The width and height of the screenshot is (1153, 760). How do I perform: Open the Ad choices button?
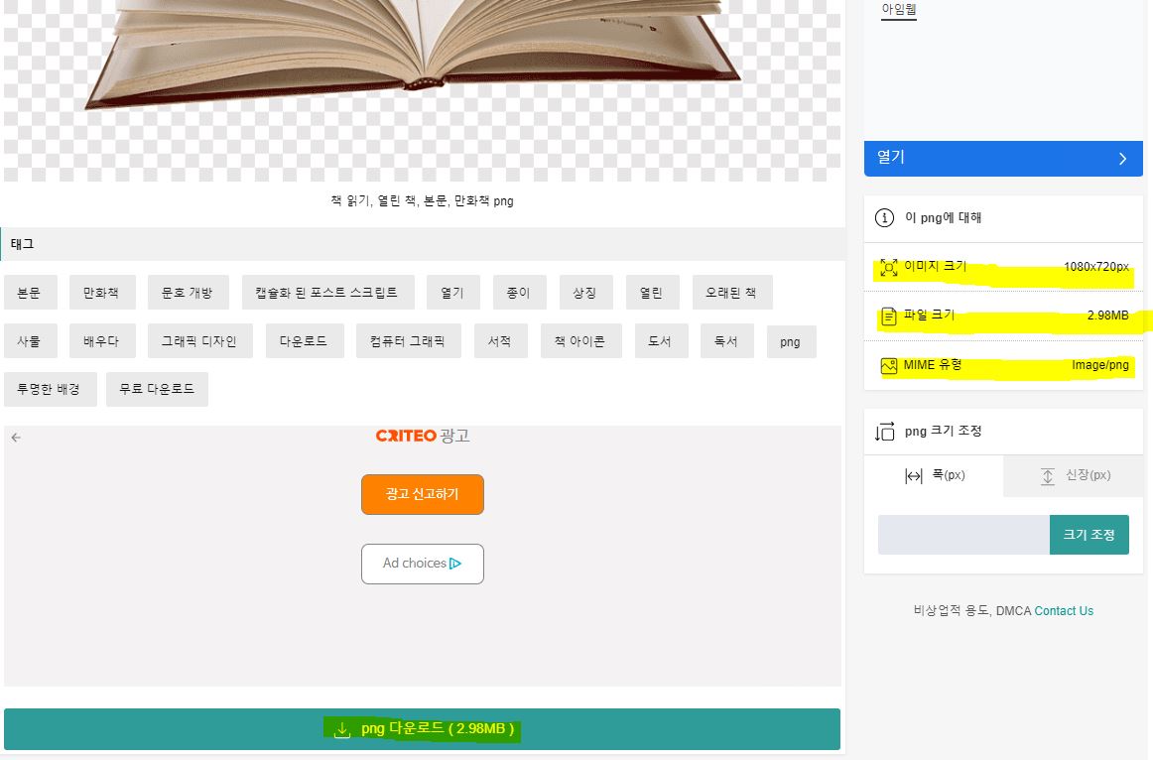coord(422,564)
